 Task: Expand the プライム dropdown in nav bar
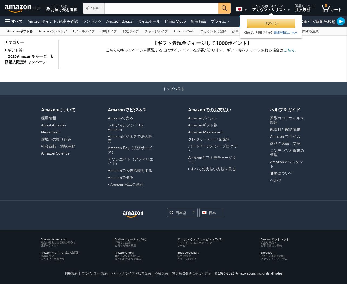click(220, 21)
